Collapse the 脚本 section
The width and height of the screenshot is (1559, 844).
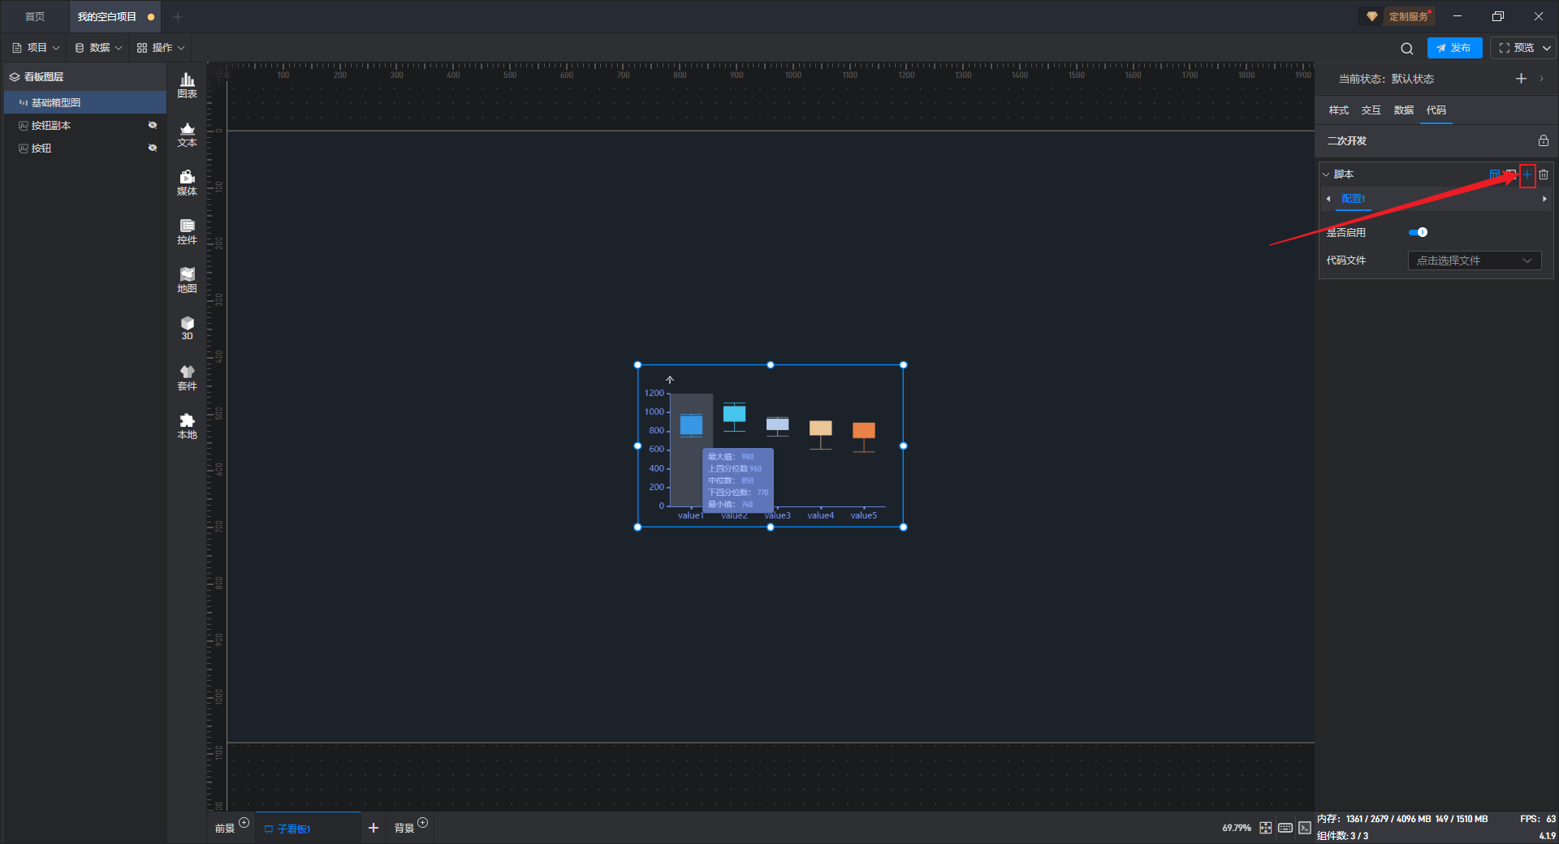click(x=1327, y=174)
